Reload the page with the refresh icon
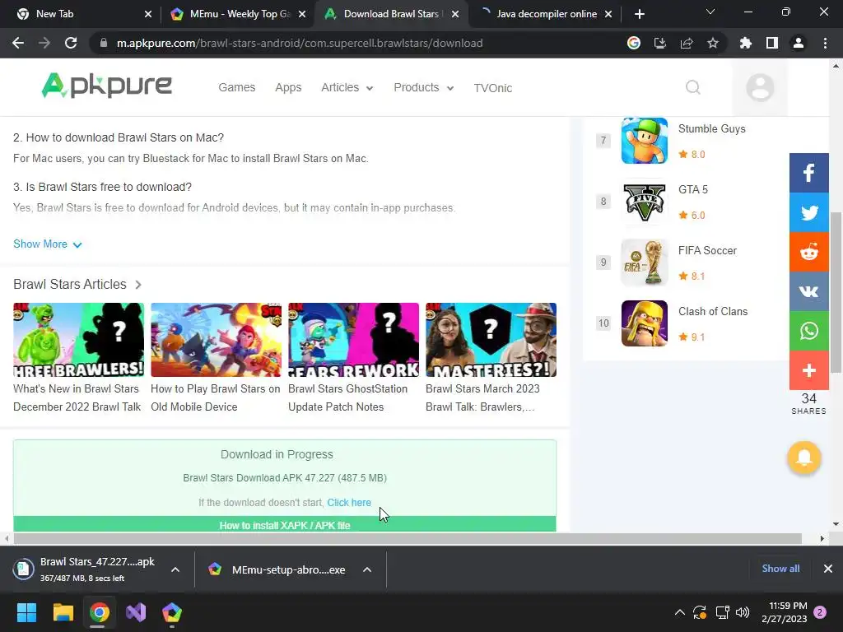The image size is (843, 632). tap(71, 43)
